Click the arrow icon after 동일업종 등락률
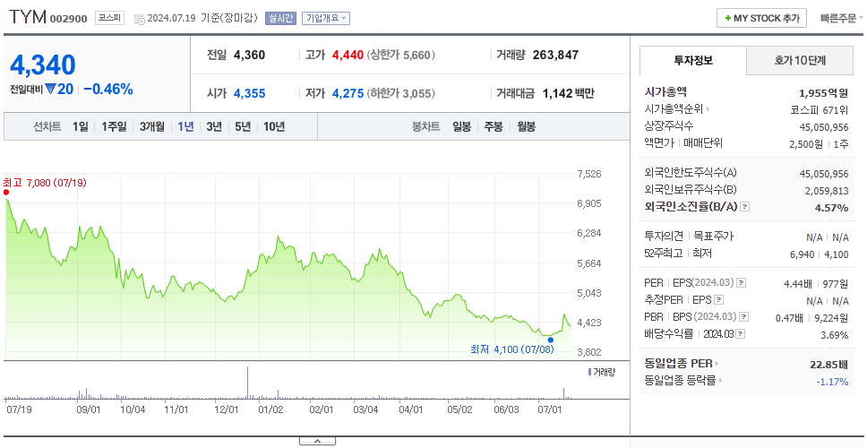This screenshot has height=448, width=867. (x=720, y=381)
